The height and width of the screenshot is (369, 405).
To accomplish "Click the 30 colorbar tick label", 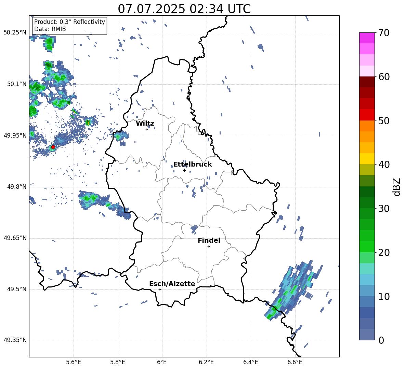I will coord(384,209).
